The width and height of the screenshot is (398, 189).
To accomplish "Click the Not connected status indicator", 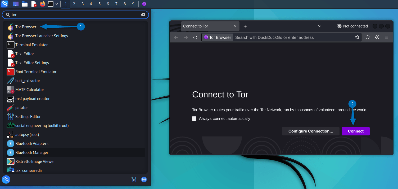I will pyautogui.click(x=352, y=26).
